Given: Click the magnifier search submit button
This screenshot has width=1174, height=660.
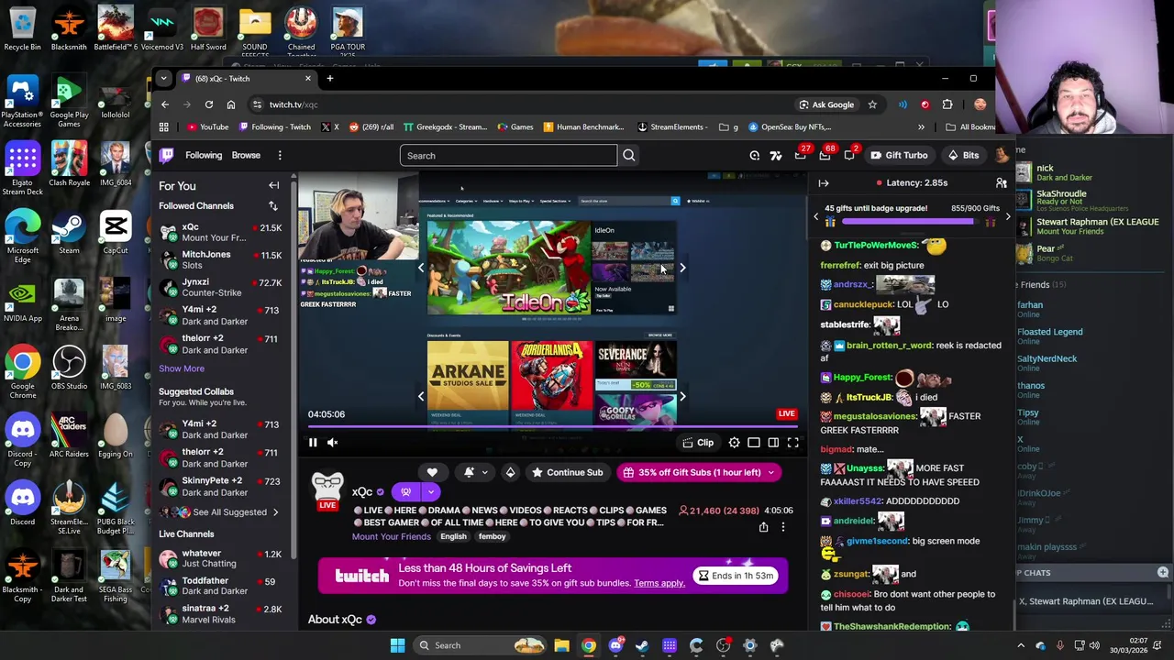Looking at the screenshot, I should (x=629, y=155).
